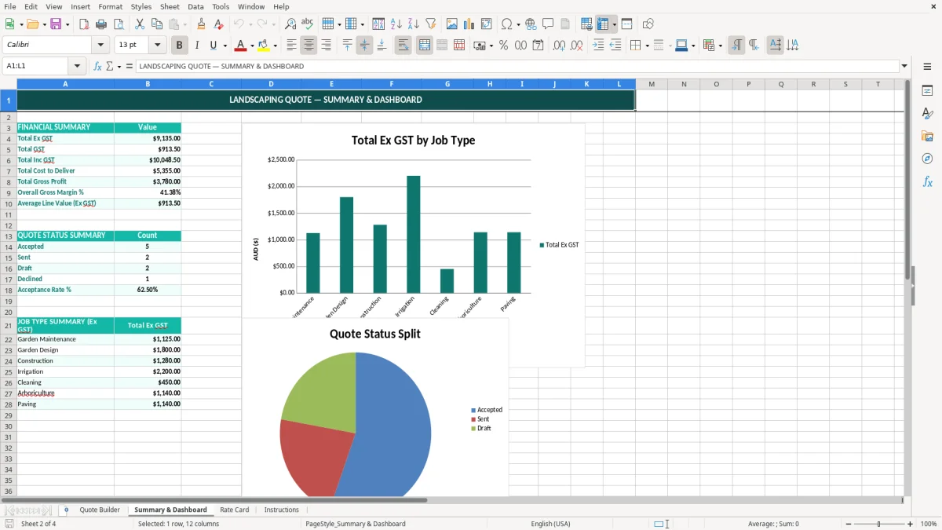Open font size dropdown
The height and width of the screenshot is (530, 942).
tap(157, 46)
